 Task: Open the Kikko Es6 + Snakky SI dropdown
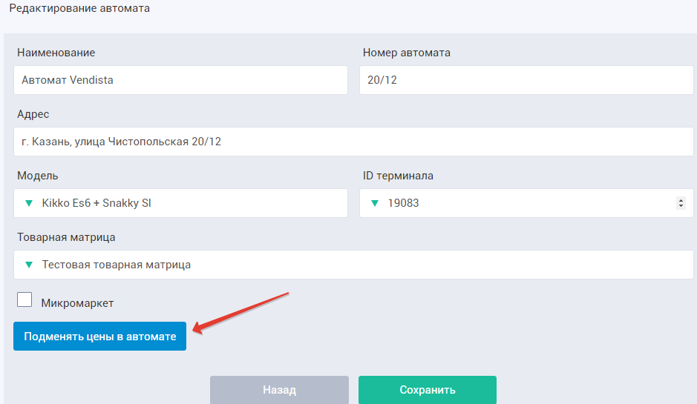pyautogui.click(x=180, y=203)
